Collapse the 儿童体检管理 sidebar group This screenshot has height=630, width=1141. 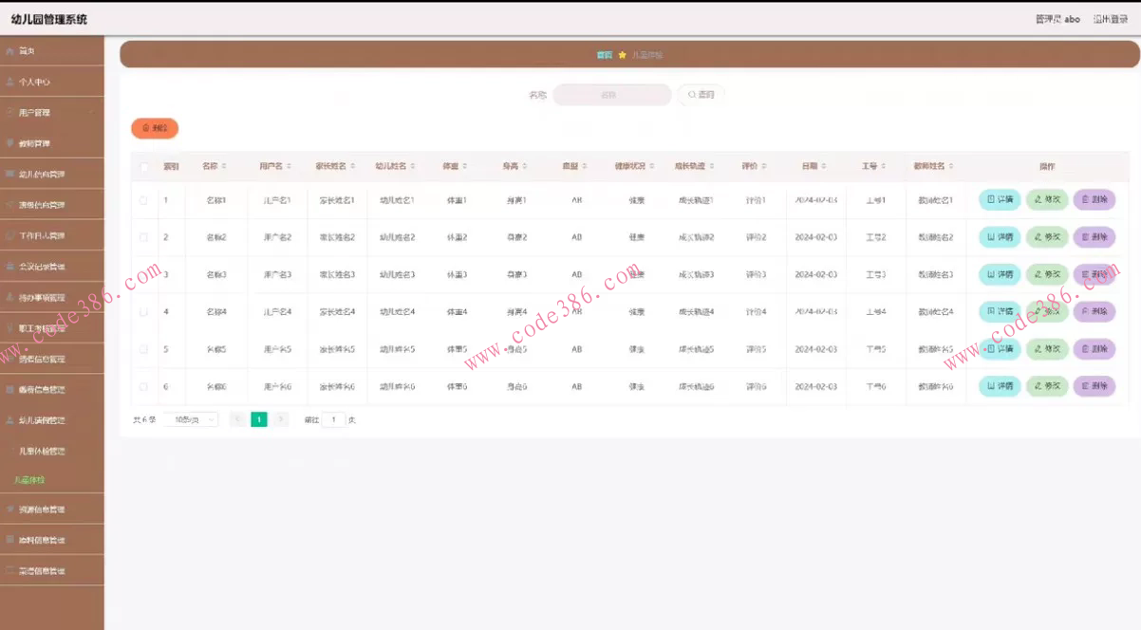pos(51,451)
